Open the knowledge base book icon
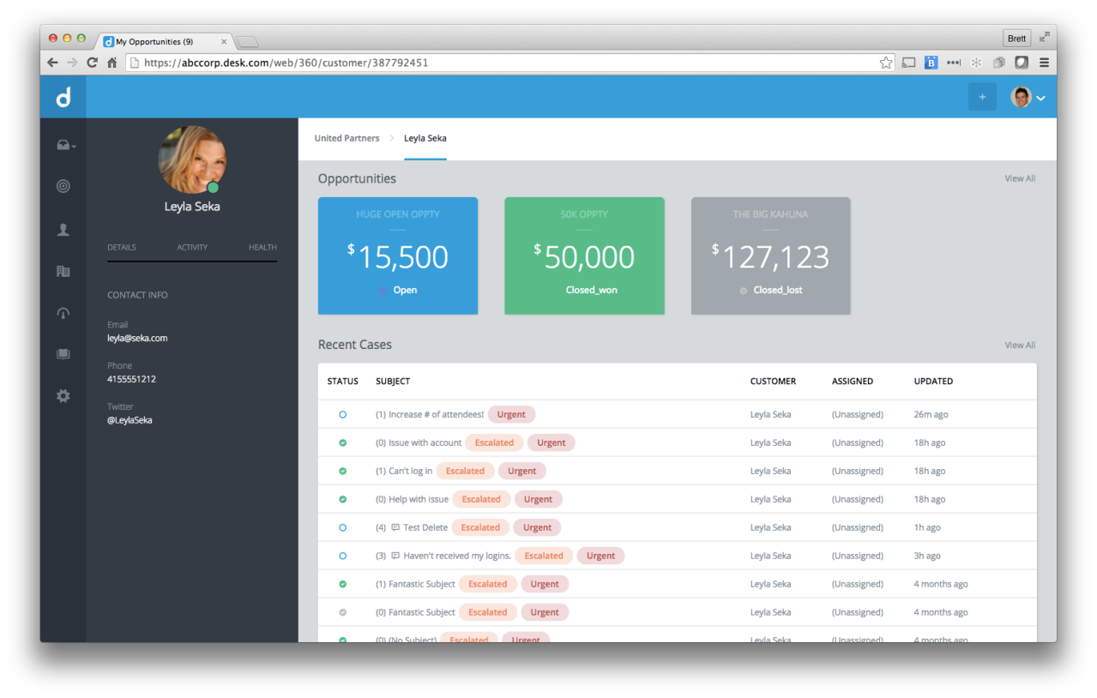1097x698 pixels. pos(63,353)
